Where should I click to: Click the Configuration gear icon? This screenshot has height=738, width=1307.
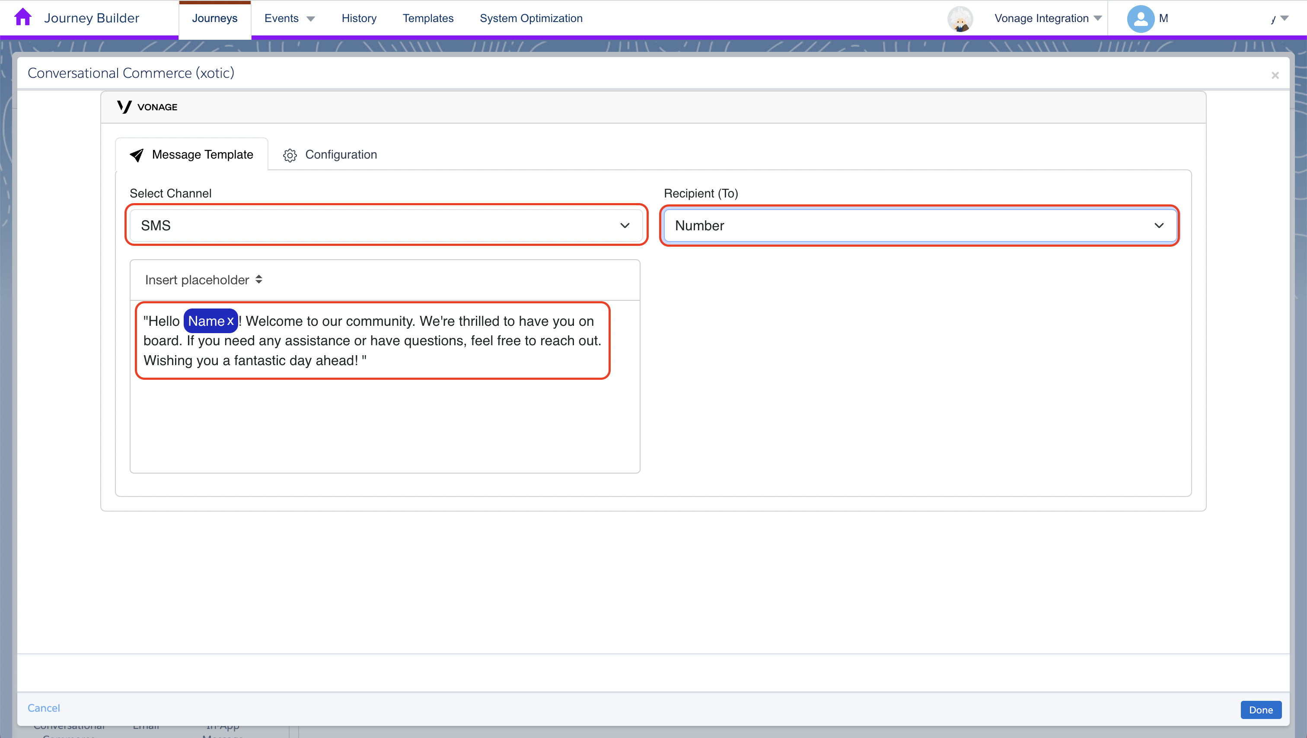click(x=290, y=155)
